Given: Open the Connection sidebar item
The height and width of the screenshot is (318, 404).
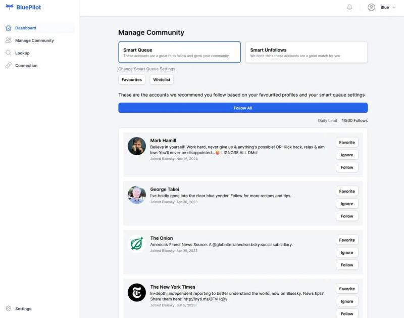Looking at the screenshot, I should [39, 66].
